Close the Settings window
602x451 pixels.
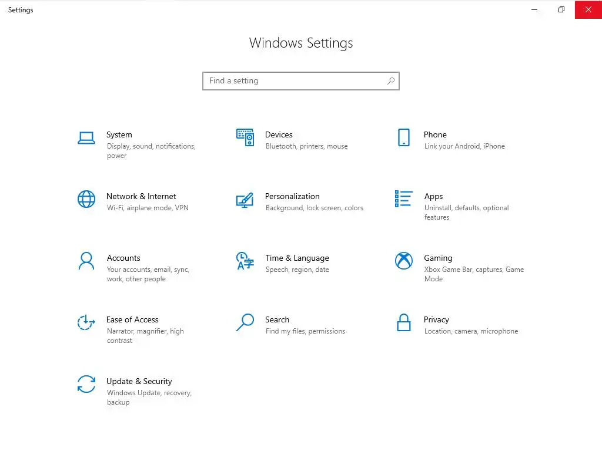588,9
